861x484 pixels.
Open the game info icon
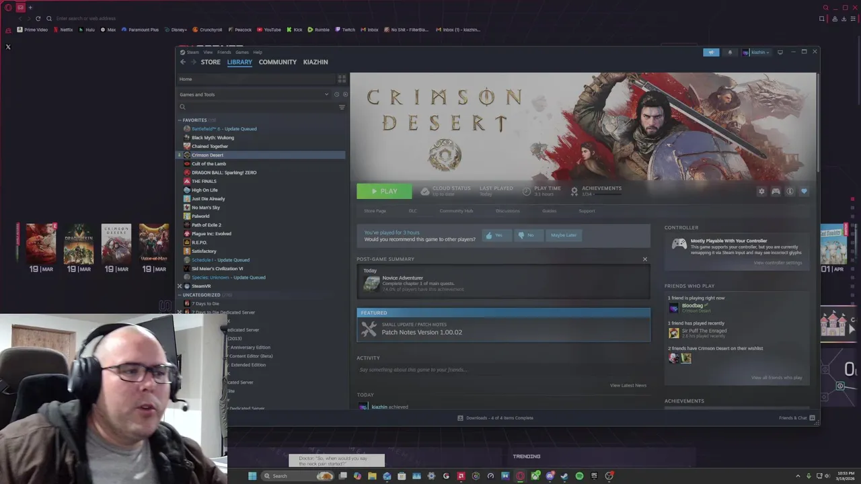[x=790, y=192]
